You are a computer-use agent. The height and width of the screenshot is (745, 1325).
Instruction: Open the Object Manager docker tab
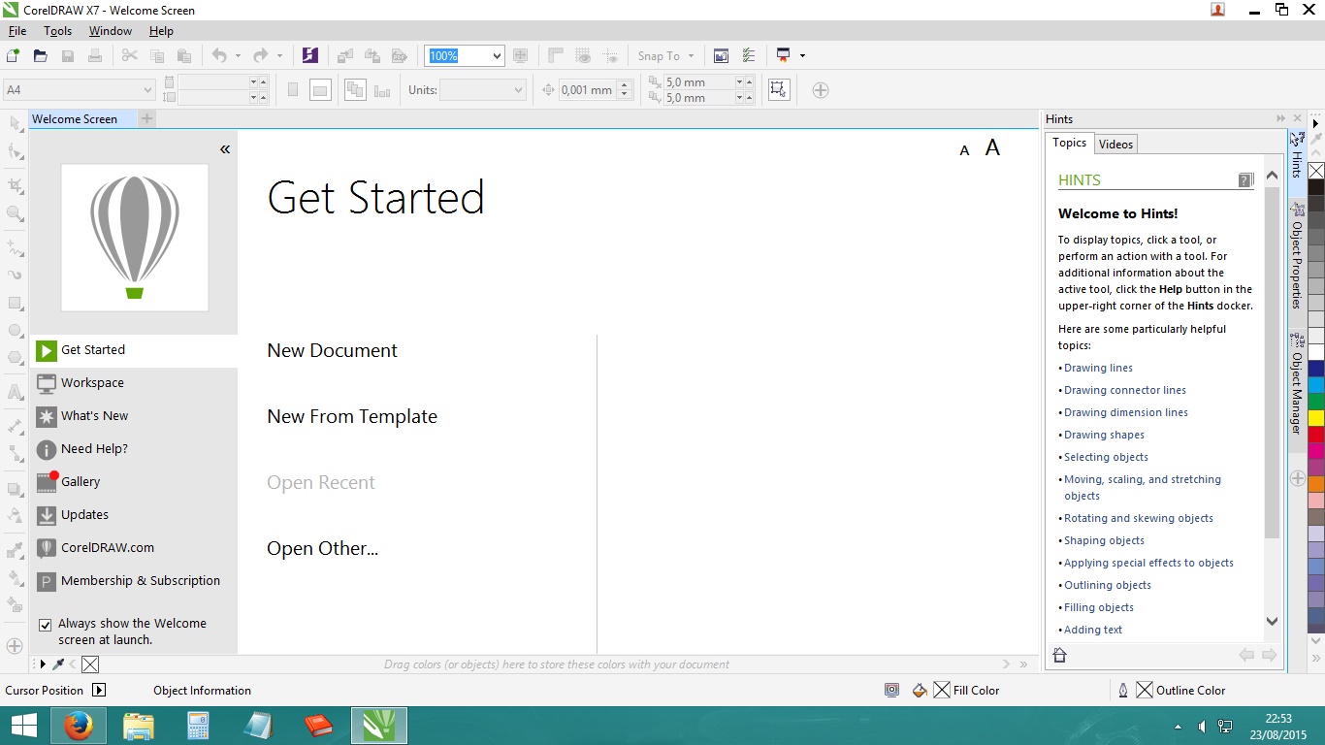1297,383
